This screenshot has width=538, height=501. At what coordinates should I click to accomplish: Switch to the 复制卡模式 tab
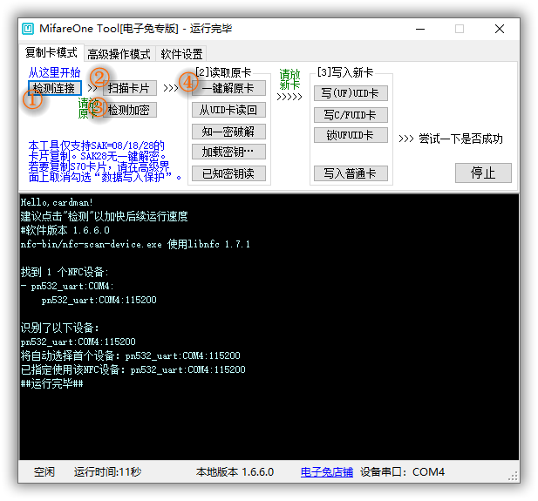pyautogui.click(x=51, y=53)
